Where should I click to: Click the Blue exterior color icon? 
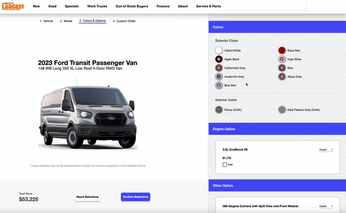tap(282, 68)
